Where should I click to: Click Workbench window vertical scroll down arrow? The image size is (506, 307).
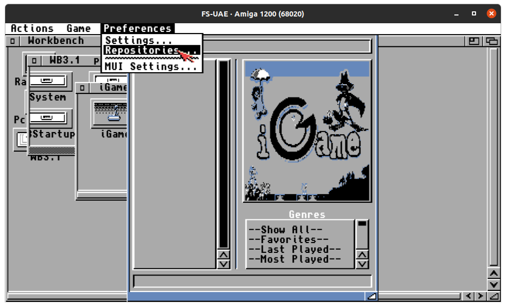pyautogui.click(x=494, y=284)
